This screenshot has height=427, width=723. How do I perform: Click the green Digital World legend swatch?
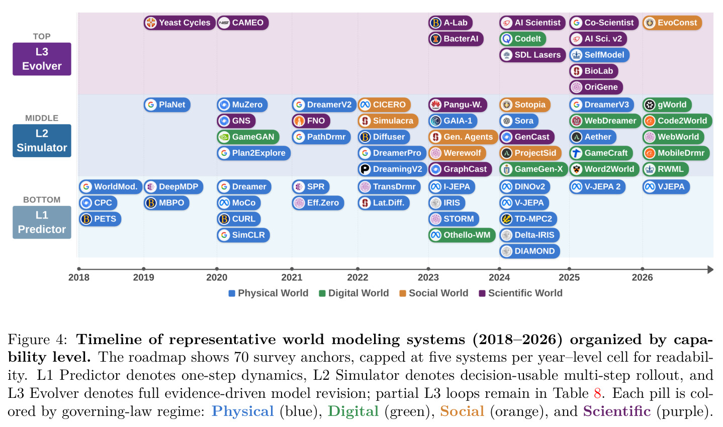(x=322, y=293)
